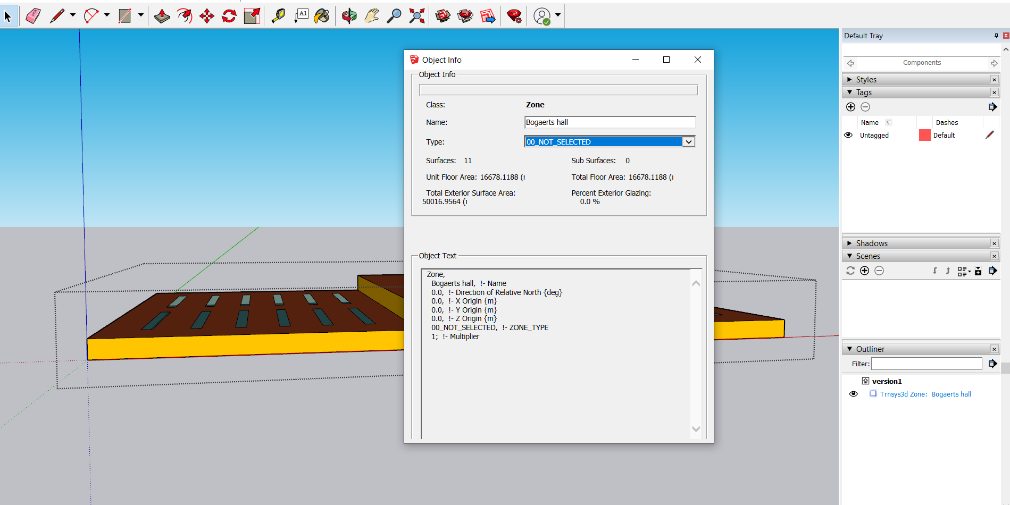This screenshot has width=1010, height=505.
Task: Add a new tag
Action: point(850,107)
